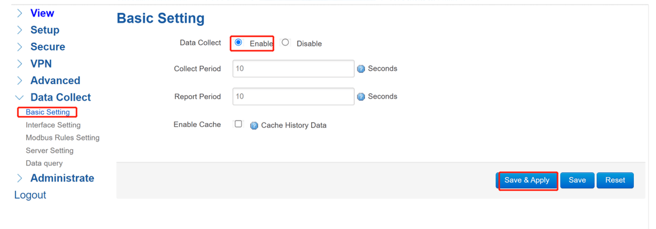Click help icon beside Collect Period
Image resolution: width=656 pixels, height=229 pixels.
coord(361,69)
